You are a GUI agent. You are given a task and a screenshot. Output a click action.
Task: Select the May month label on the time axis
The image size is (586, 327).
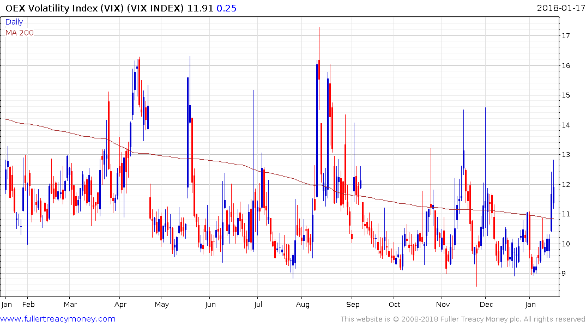[162, 305]
